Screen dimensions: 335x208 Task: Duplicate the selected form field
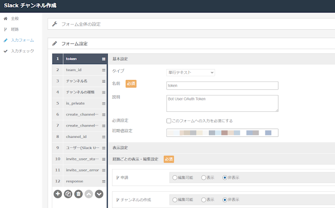click(68, 194)
